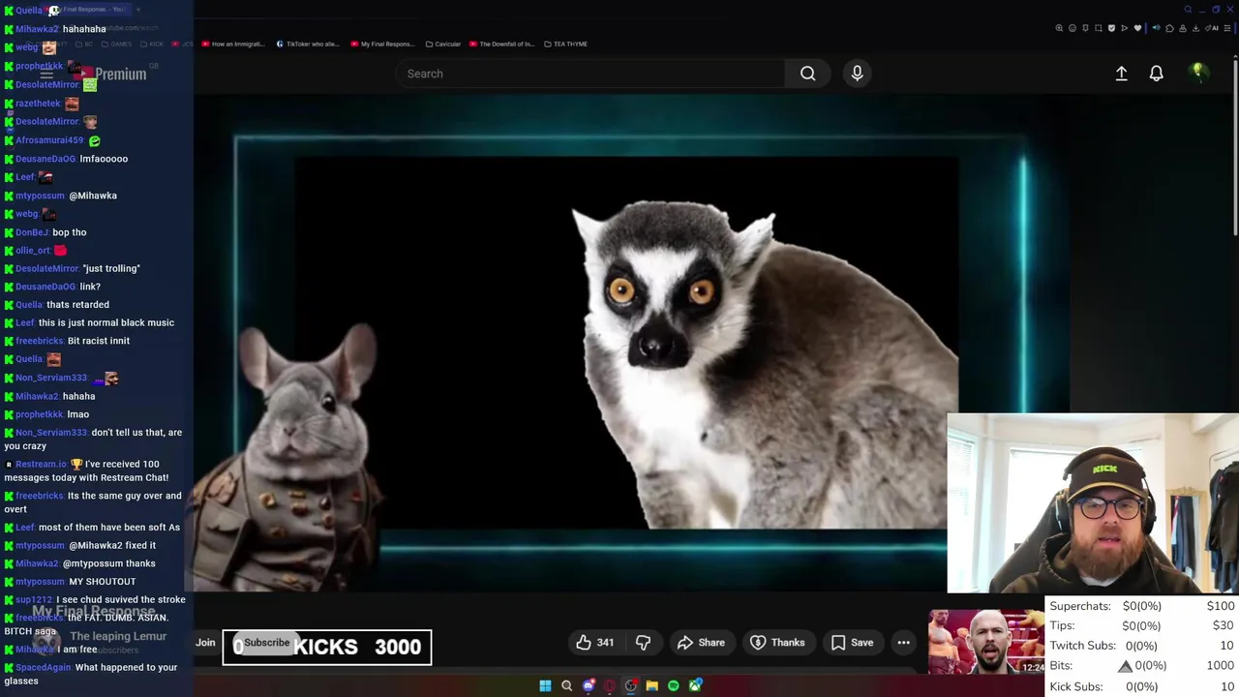Click the browser selection-capture square icon
The height and width of the screenshot is (697, 1239).
pos(1099,28)
